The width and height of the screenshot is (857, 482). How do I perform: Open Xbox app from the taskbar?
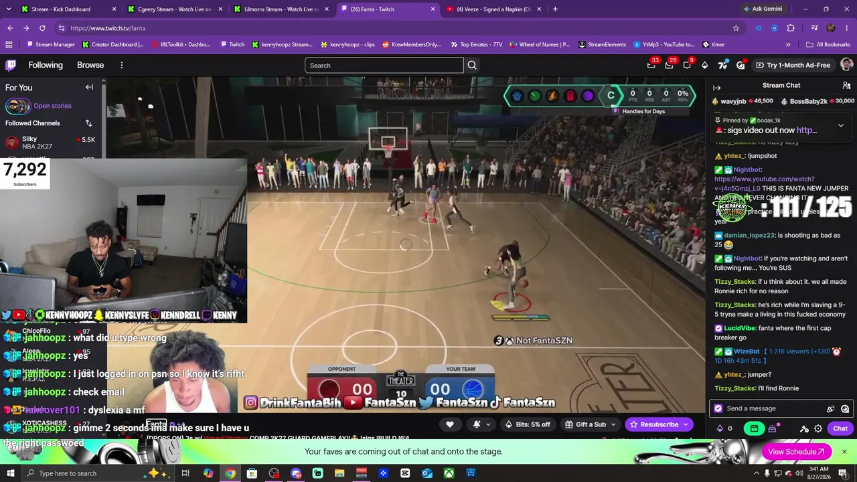coord(449,473)
